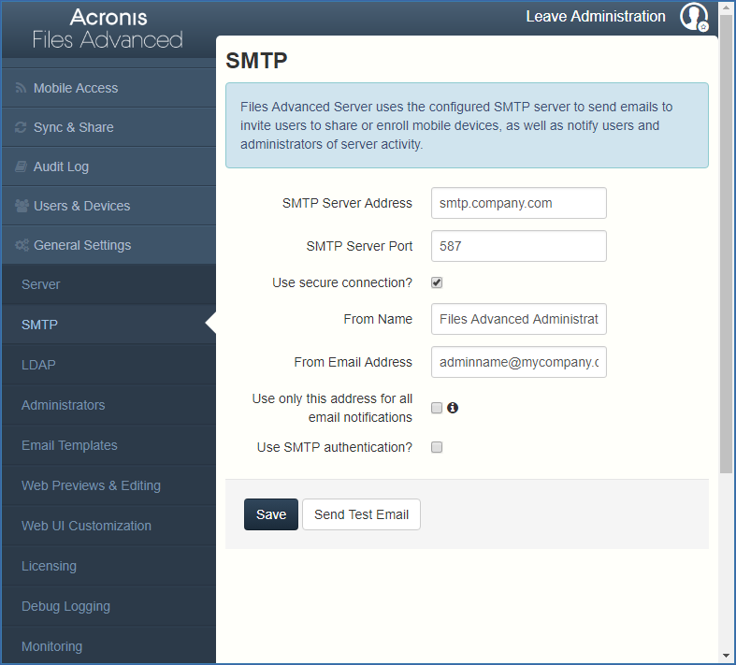Click the Users & Devices people icon
The height and width of the screenshot is (665, 736).
coord(22,206)
